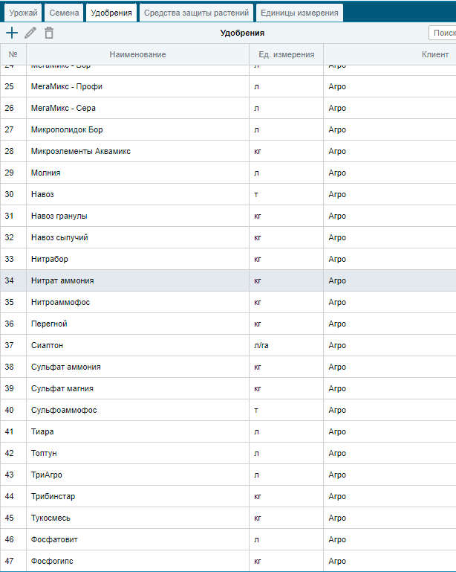Click the trash delete icon
Viewport: 456px width, 572px height.
[49, 33]
